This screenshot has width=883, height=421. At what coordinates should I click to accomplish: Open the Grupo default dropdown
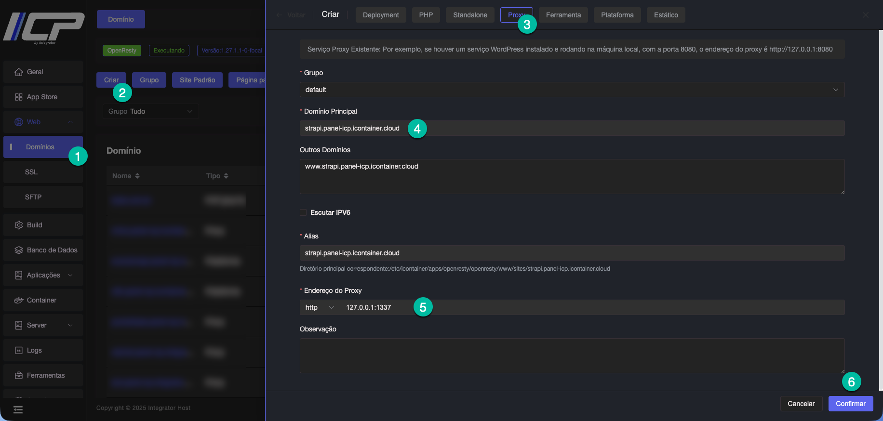[572, 90]
